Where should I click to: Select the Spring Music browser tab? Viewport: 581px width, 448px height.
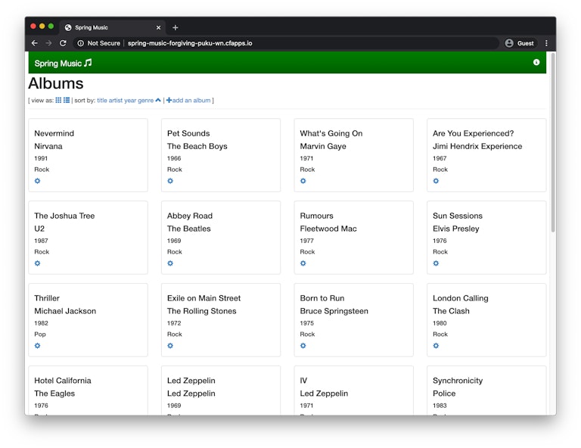pyautogui.click(x=111, y=27)
